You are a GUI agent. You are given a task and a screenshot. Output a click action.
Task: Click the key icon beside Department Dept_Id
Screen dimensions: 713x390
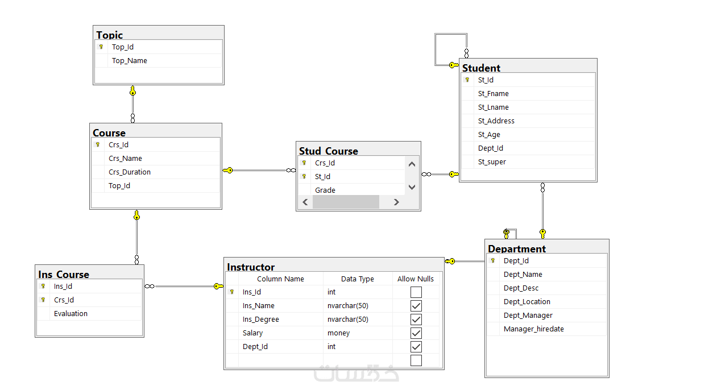[x=493, y=261]
